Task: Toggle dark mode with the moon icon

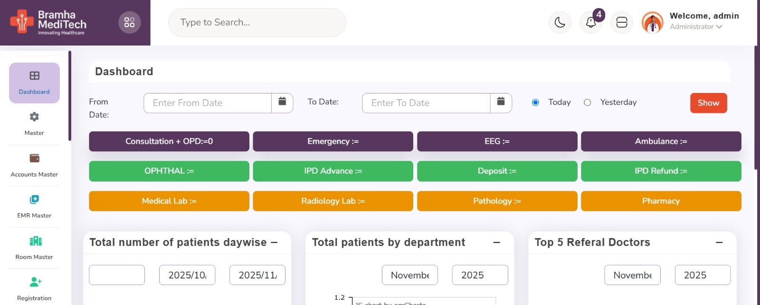Action: (560, 22)
